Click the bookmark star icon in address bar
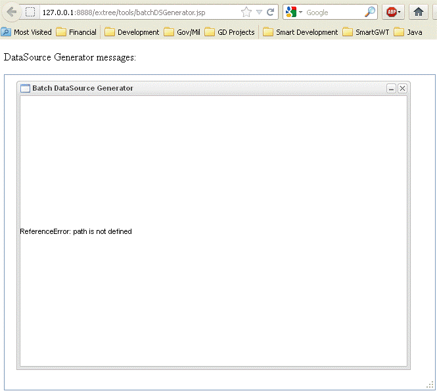This screenshot has height=391, width=437. pyautogui.click(x=246, y=12)
